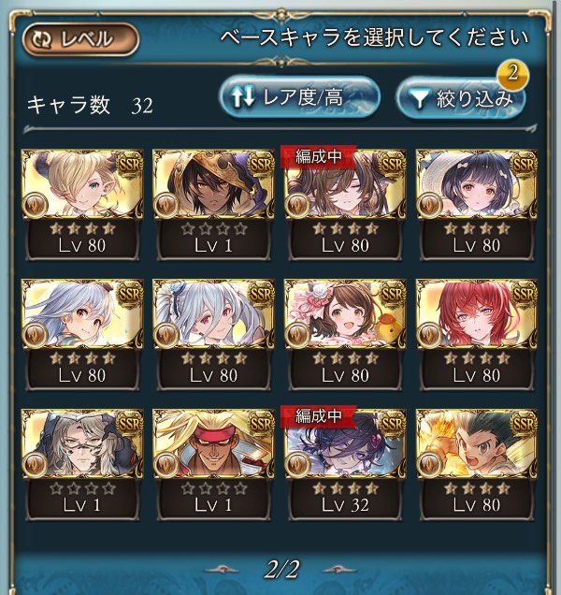
Task: Click the filter count badge showing 2
Action: point(512,73)
